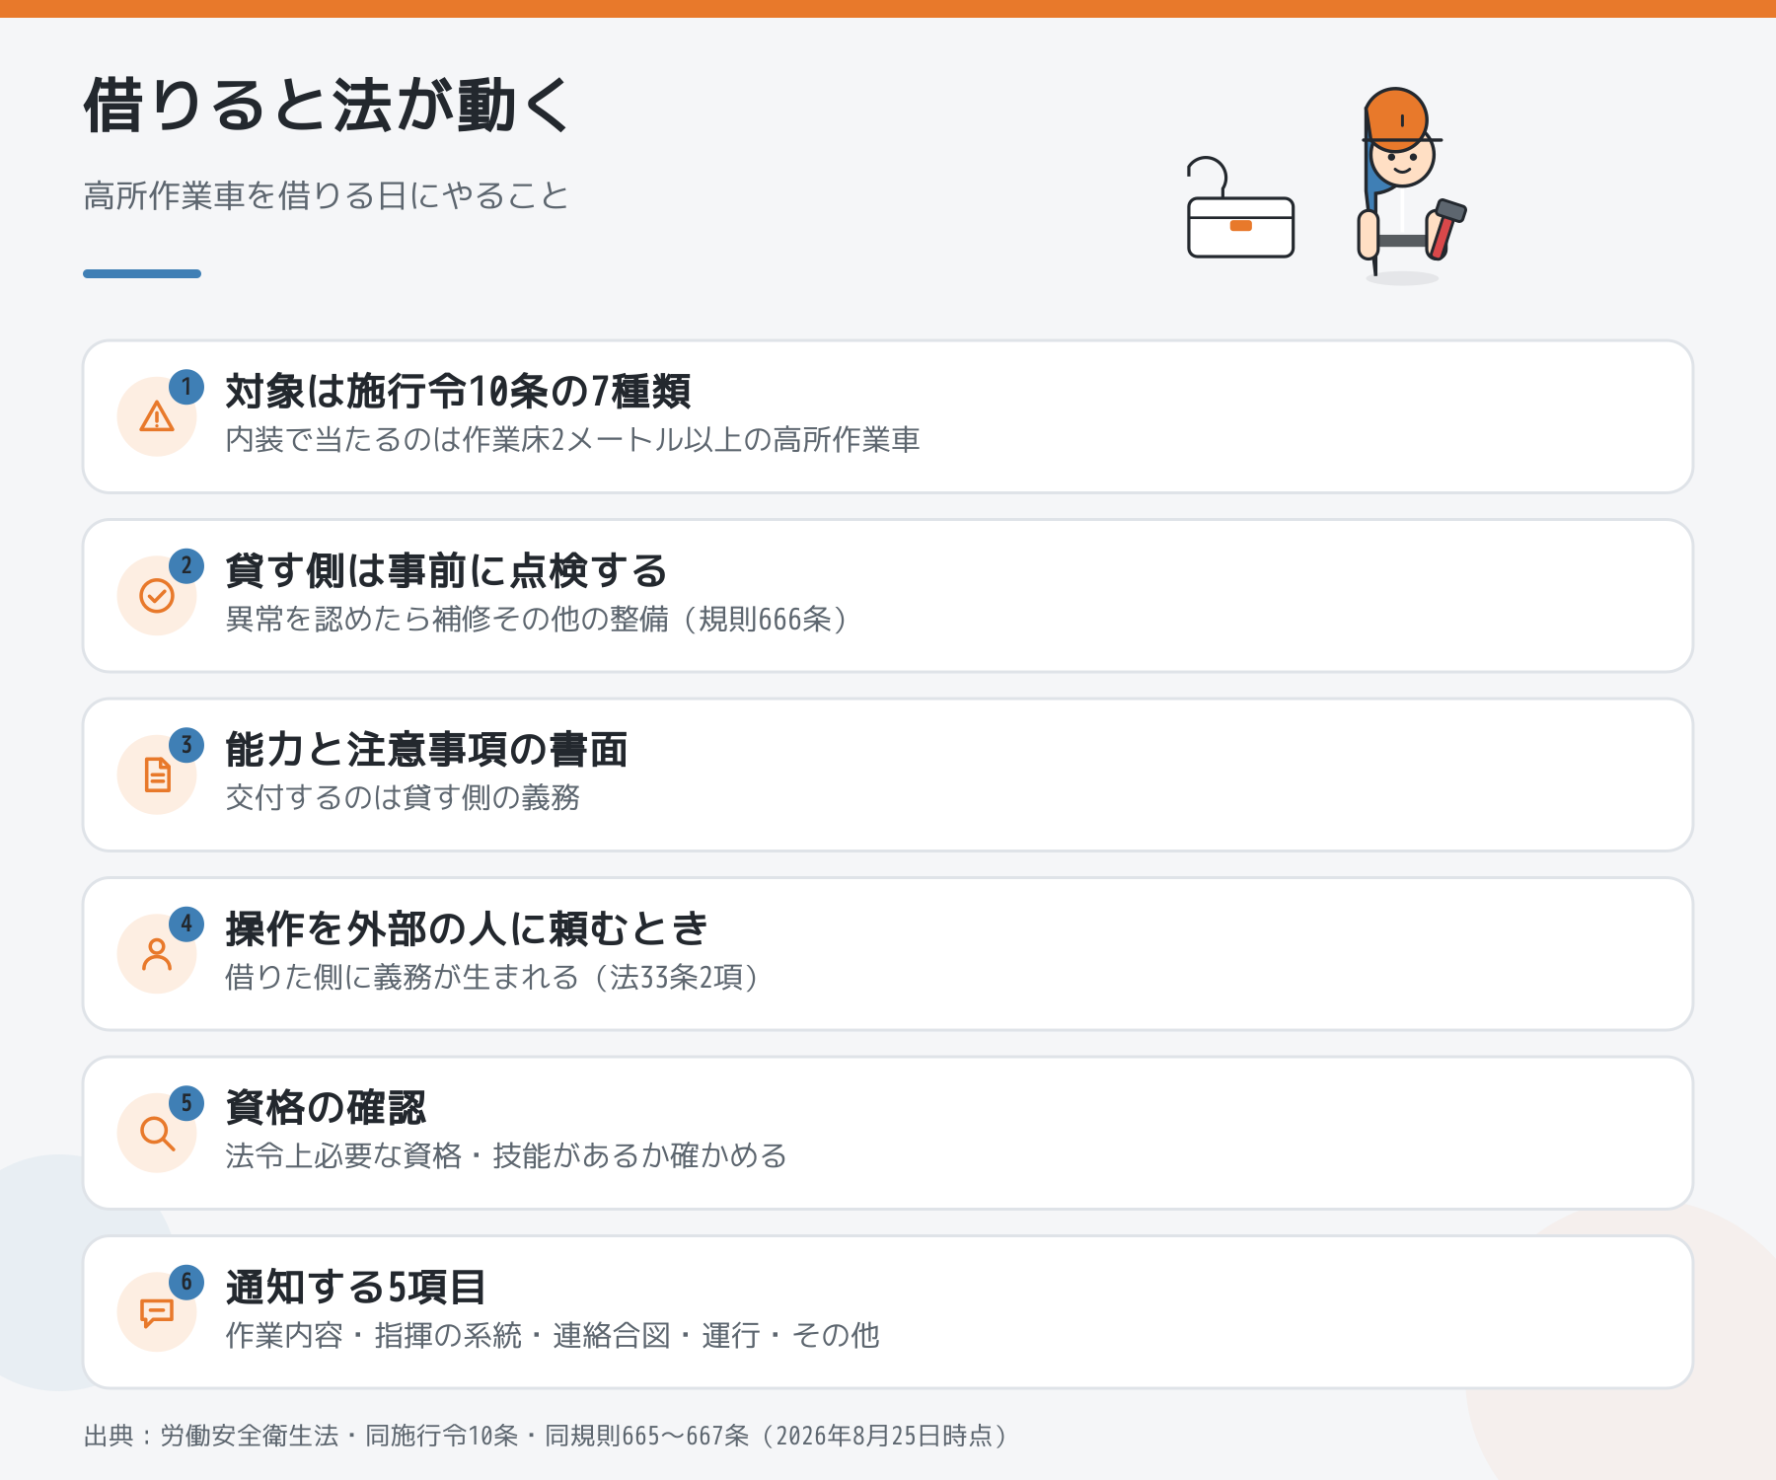Click the number 2 badge
The width and height of the screenshot is (1776, 1480).
pyautogui.click(x=186, y=566)
